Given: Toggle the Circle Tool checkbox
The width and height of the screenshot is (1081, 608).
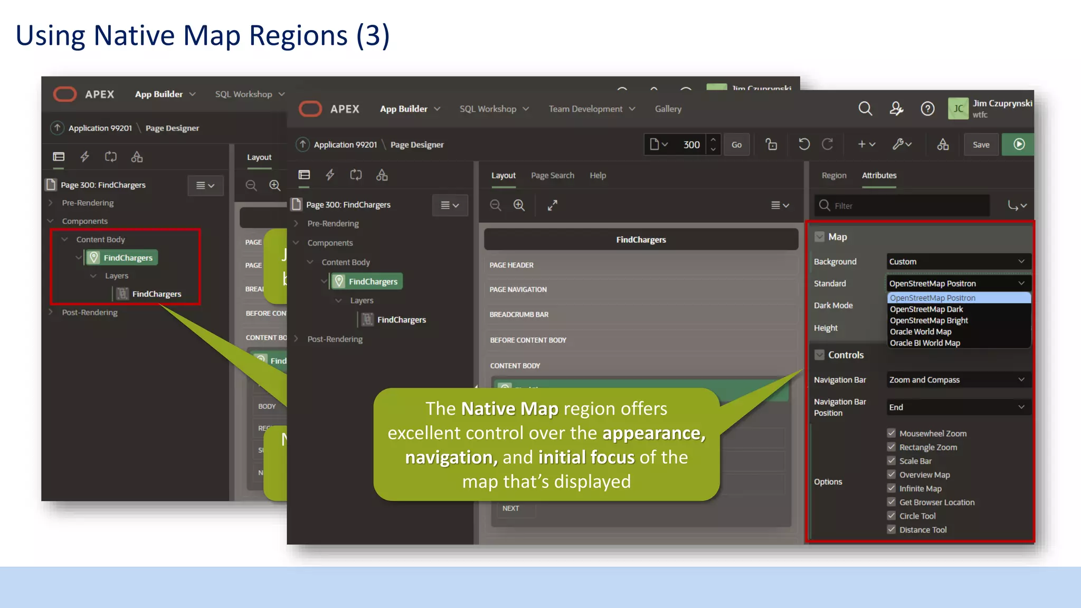Looking at the screenshot, I should pyautogui.click(x=892, y=515).
